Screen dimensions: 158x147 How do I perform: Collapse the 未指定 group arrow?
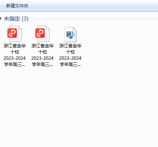pyautogui.click(x=0, y=19)
